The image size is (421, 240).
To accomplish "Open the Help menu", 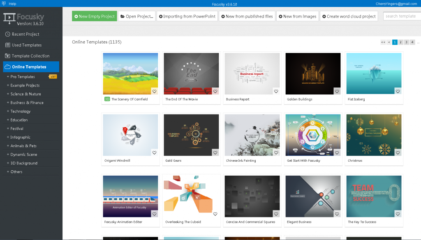I will [x=12, y=4].
